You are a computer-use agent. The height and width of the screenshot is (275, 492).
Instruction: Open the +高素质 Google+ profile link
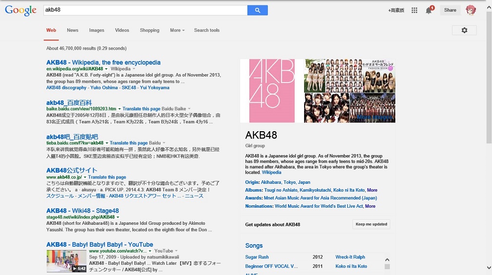click(x=396, y=10)
